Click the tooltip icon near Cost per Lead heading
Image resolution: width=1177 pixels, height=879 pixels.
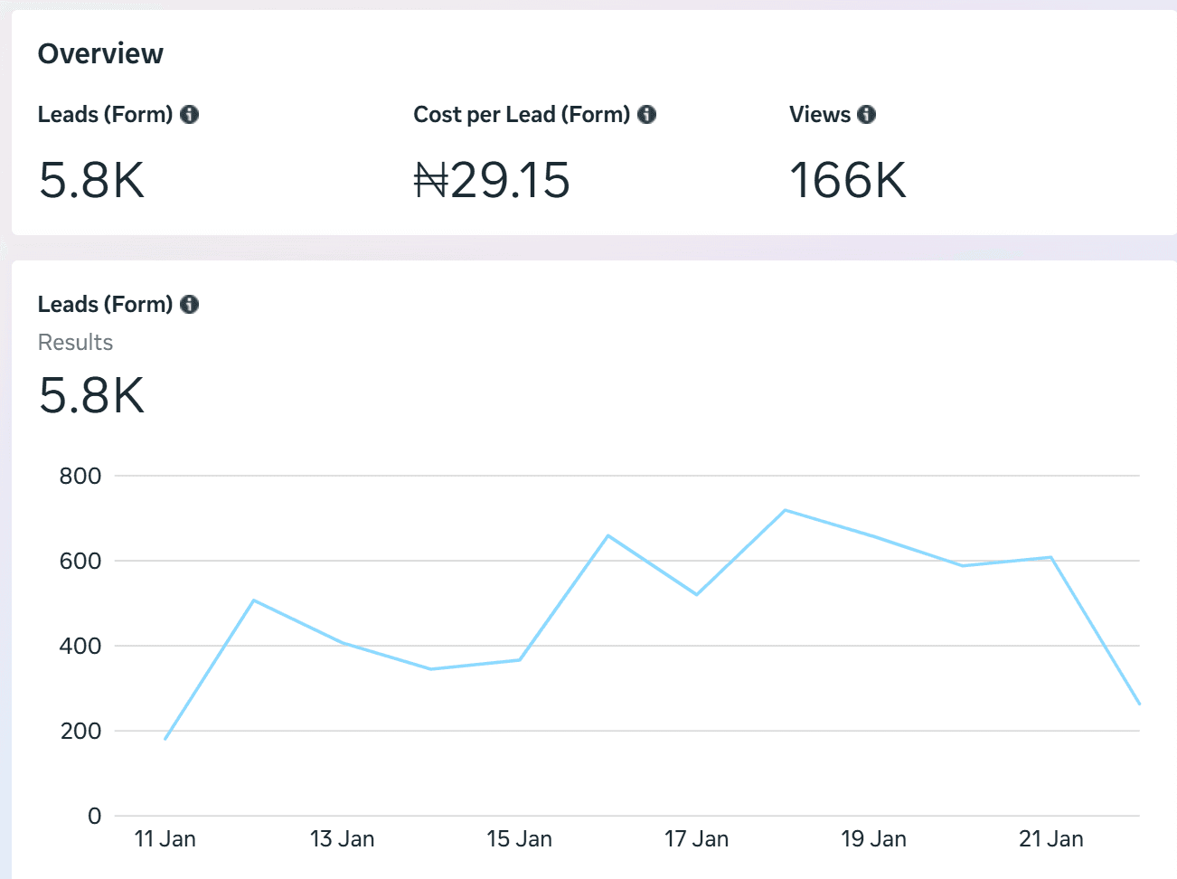coord(646,114)
